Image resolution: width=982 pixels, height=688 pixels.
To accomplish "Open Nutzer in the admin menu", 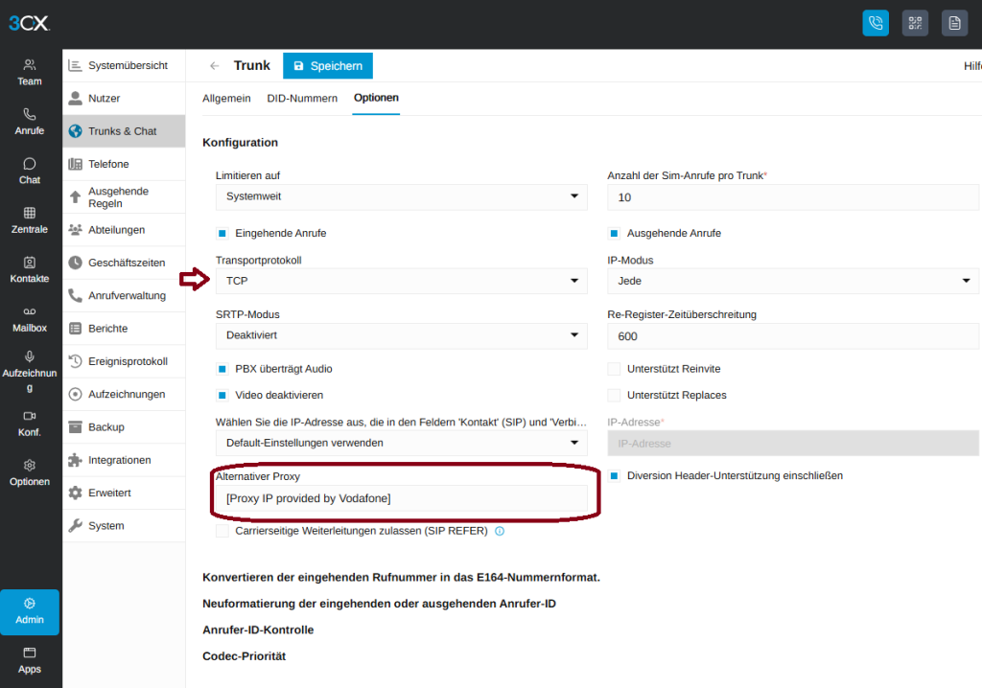I will tap(124, 99).
